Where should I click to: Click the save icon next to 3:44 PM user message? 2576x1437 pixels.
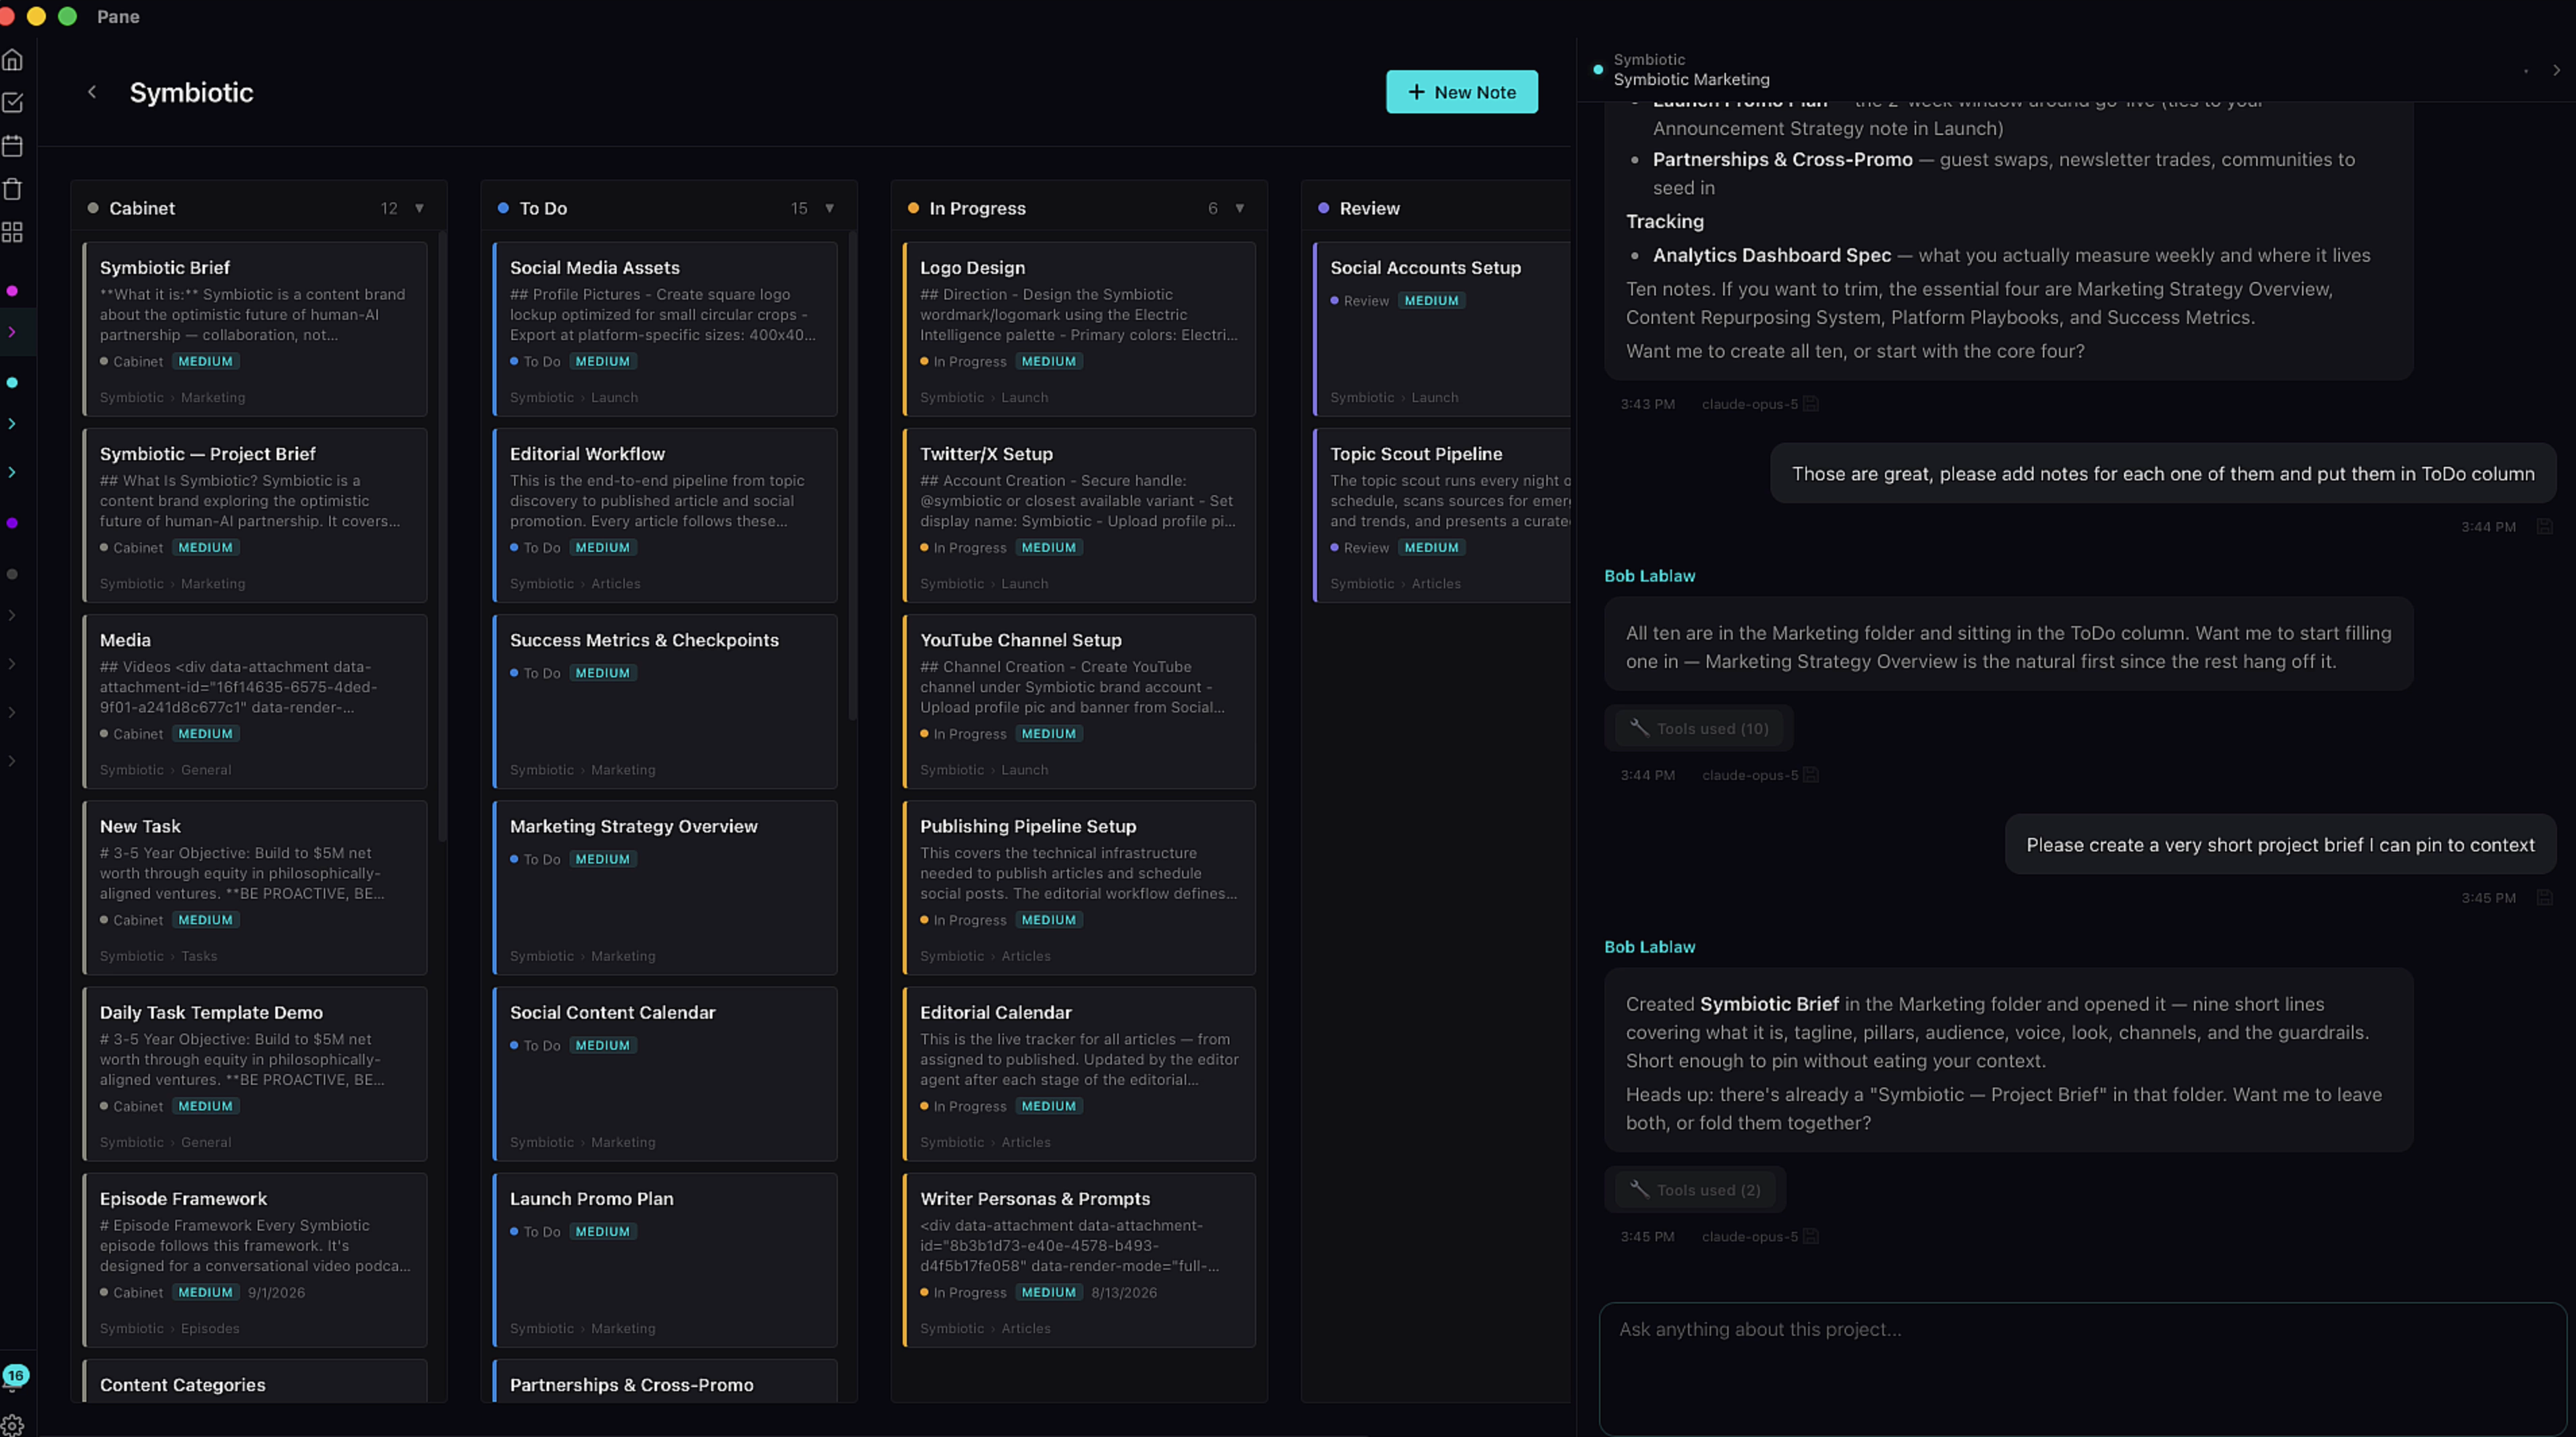2544,527
